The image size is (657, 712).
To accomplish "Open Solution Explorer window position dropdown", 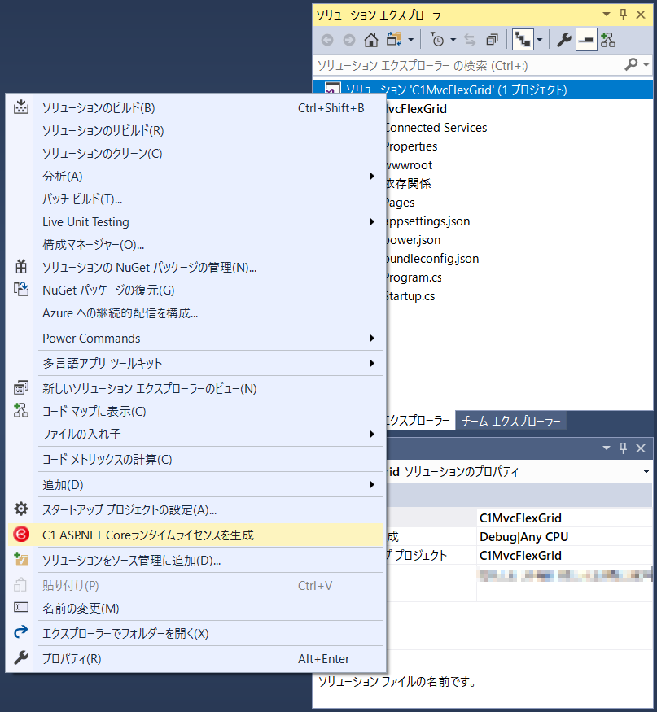I will point(606,15).
